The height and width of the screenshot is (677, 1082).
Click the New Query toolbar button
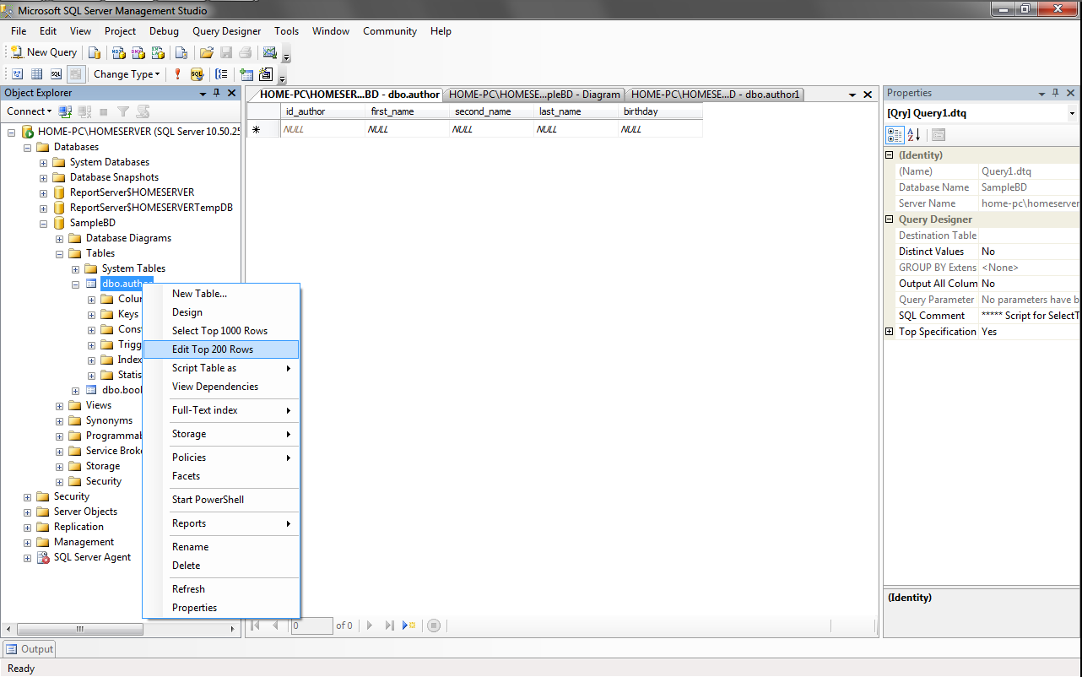click(x=43, y=52)
